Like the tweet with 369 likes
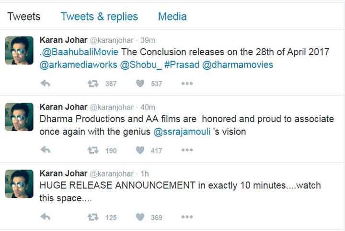 (x=140, y=217)
